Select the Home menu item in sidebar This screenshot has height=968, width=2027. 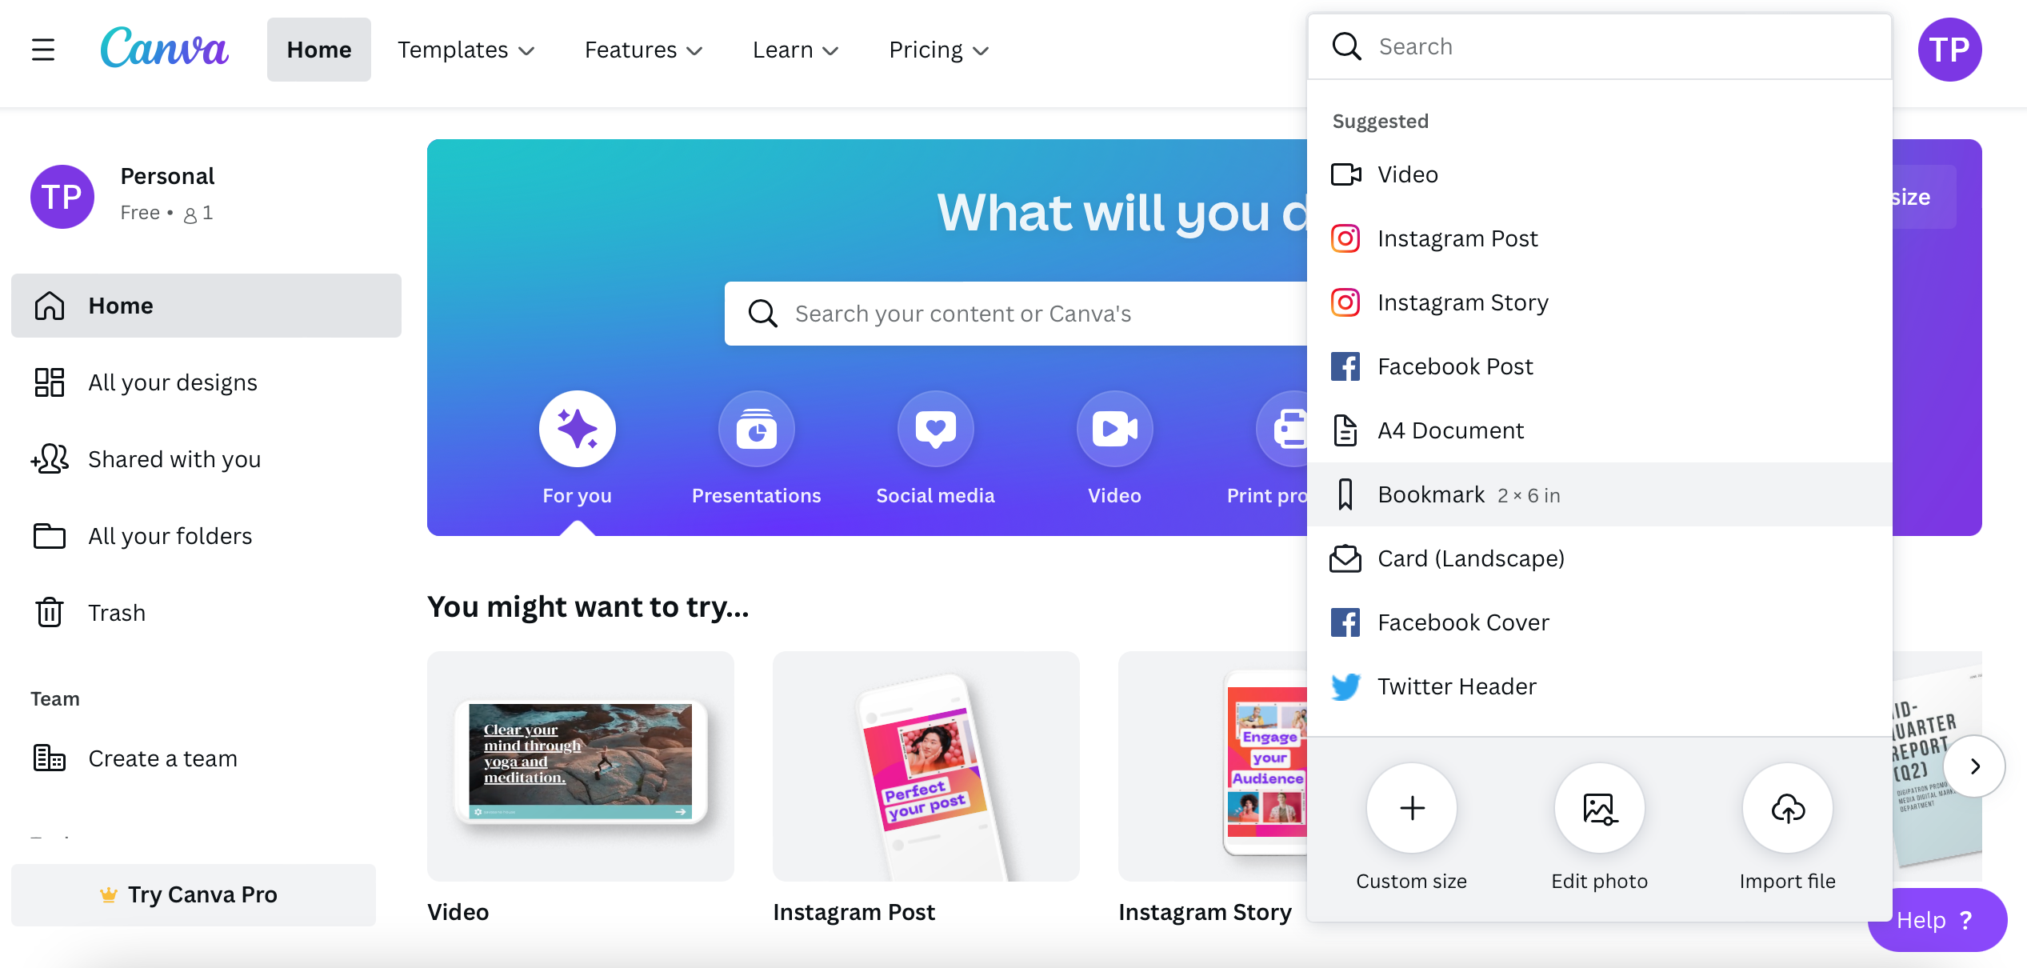click(x=206, y=305)
